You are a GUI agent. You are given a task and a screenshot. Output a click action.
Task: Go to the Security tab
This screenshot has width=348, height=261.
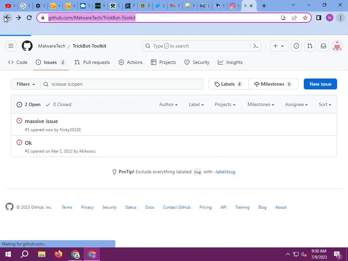click(x=197, y=63)
